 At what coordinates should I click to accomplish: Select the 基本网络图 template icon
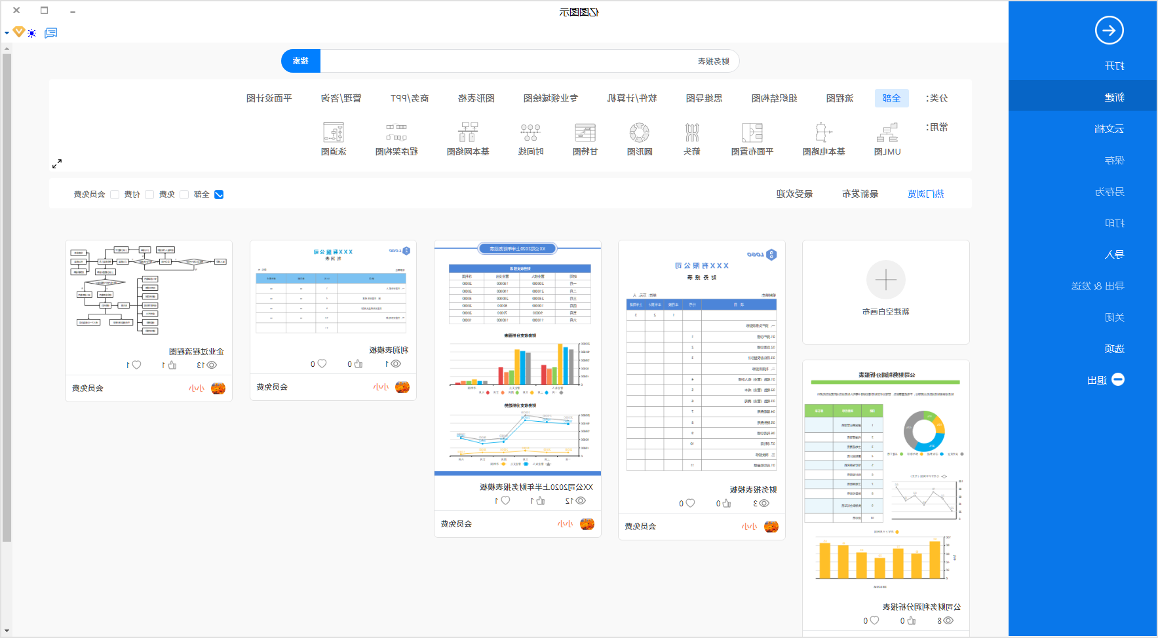click(468, 133)
